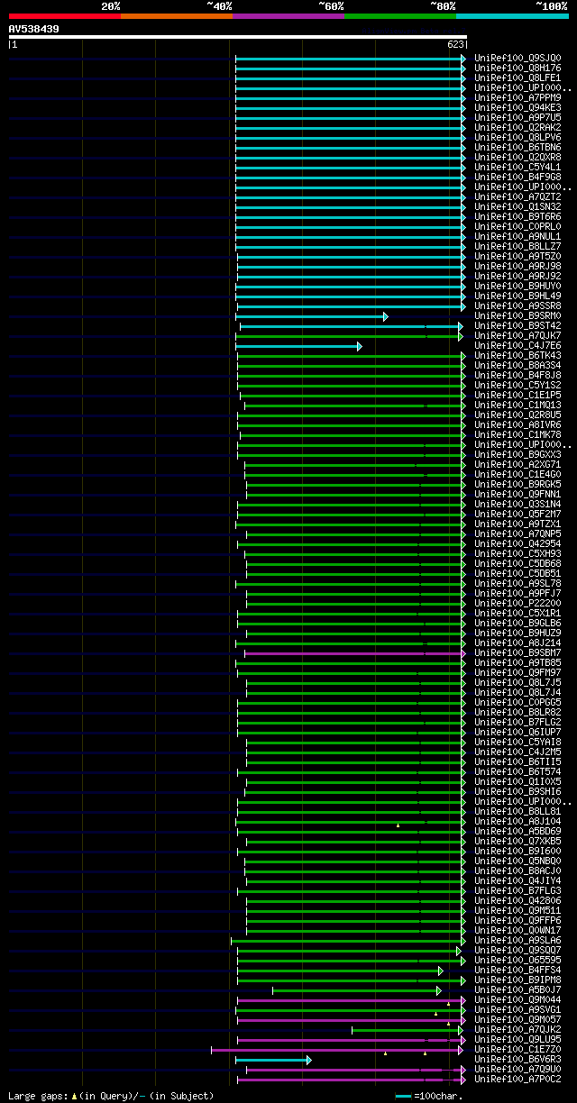Select the UniRef100_C5Y4L1 label

point(517,168)
